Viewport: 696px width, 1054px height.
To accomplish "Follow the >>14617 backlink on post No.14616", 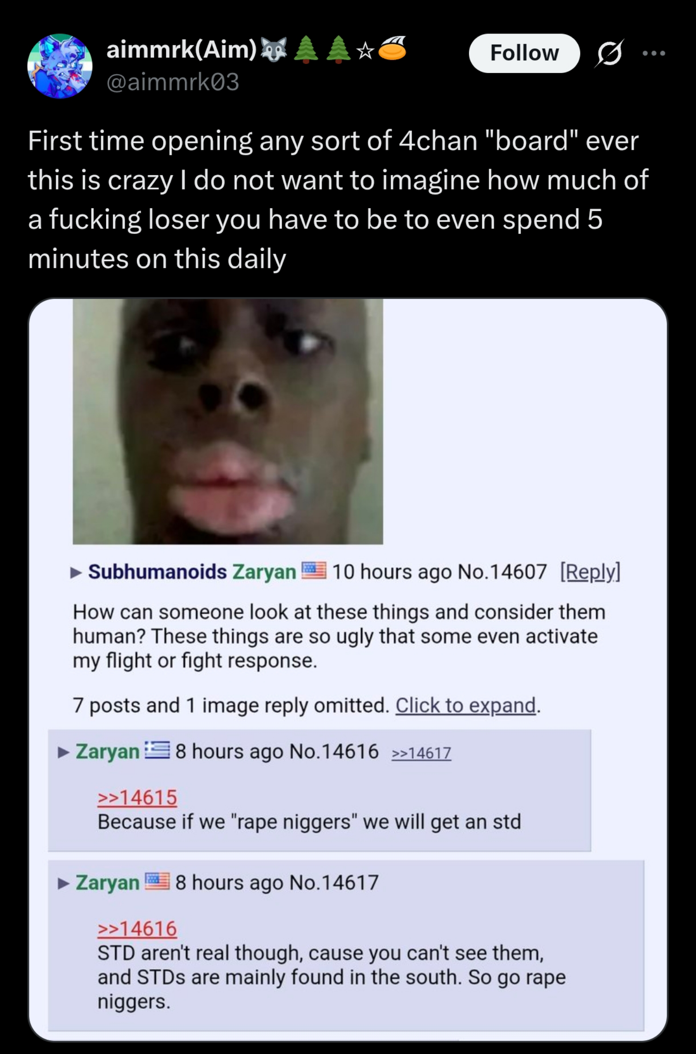I will (x=421, y=753).
